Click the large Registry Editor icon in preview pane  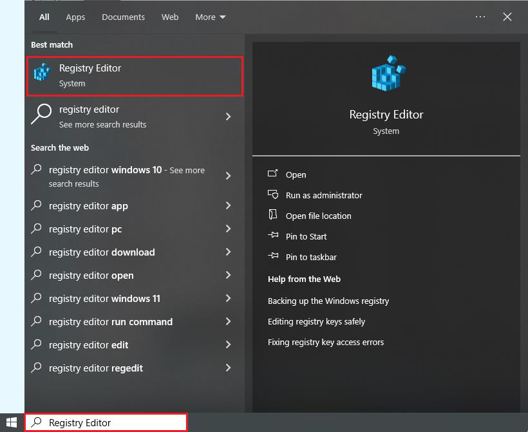tap(386, 73)
